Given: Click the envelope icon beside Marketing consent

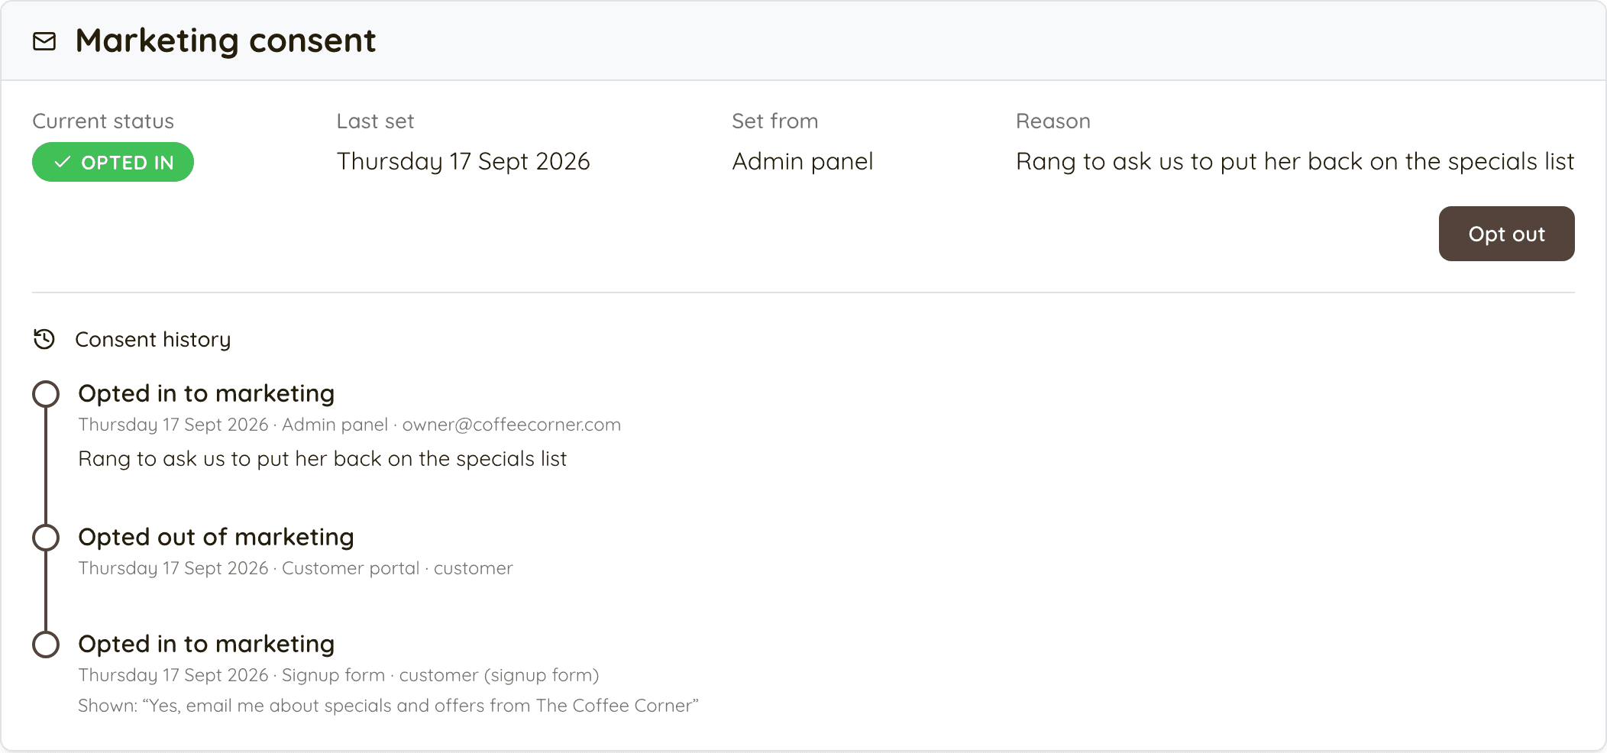Looking at the screenshot, I should click(x=44, y=41).
